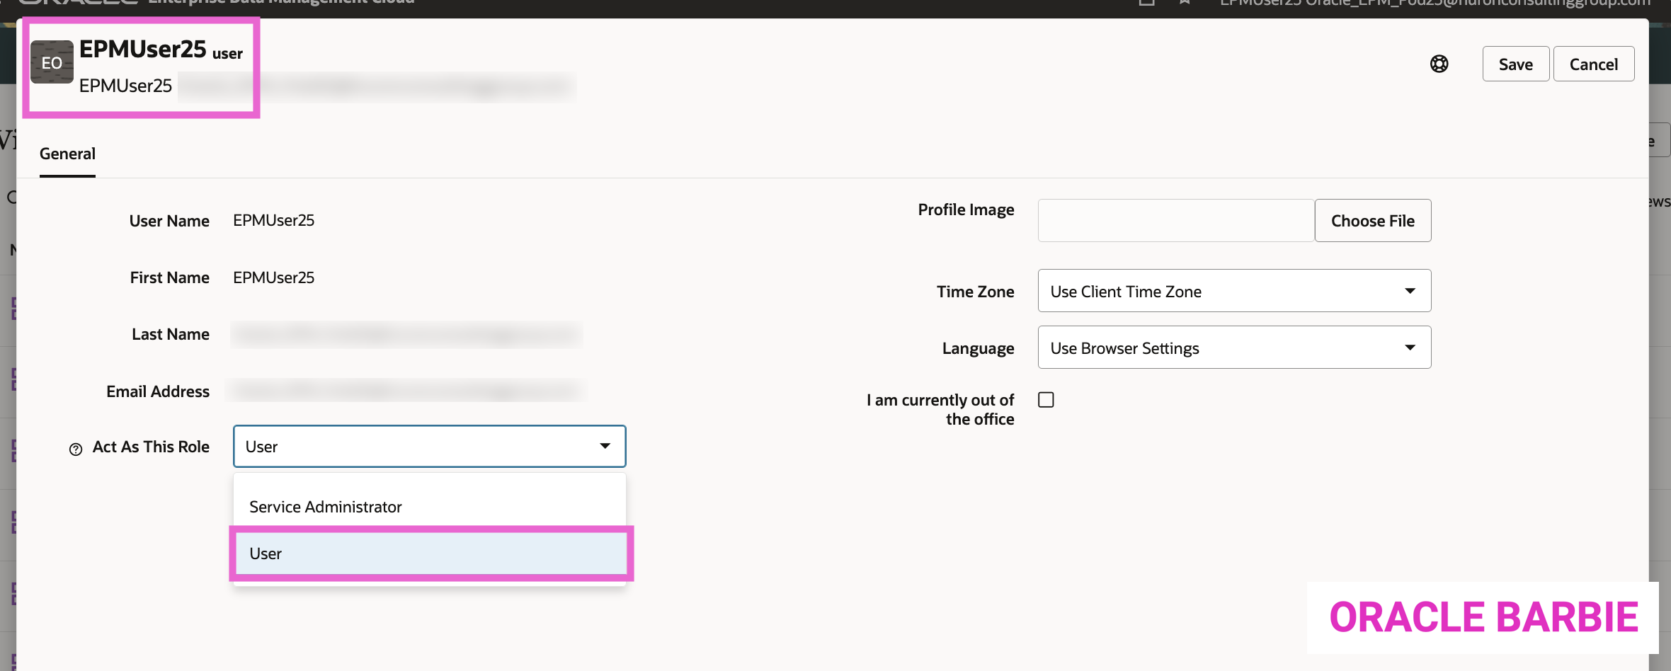This screenshot has height=671, width=1671.
Task: Collapse the Act As This Role dropdown
Action: click(x=605, y=446)
